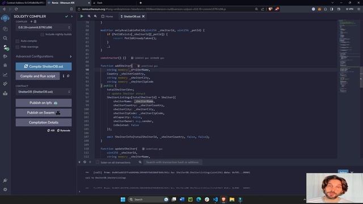The image size is (363, 204).
Task: Click the copy icon beside Compile and Run script
Action: click(x=68, y=76)
